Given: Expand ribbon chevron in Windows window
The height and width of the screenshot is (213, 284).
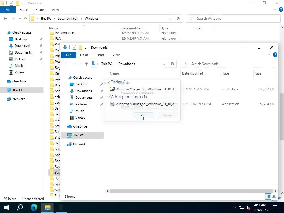Looking at the screenshot, I should pos(275,10).
